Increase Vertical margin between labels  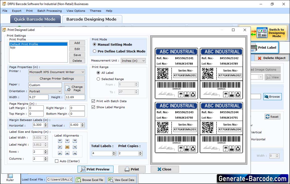pos(83,124)
